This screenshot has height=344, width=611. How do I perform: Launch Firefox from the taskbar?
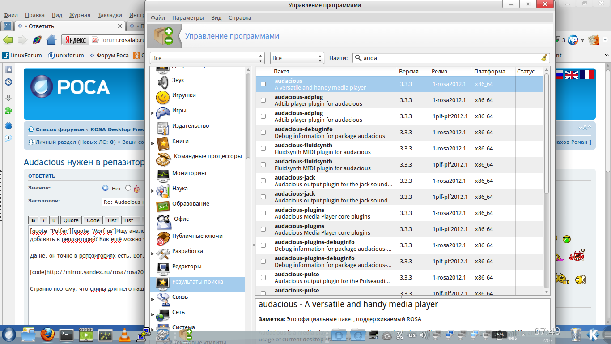click(x=47, y=335)
